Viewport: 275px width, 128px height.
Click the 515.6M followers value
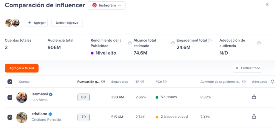(117, 117)
